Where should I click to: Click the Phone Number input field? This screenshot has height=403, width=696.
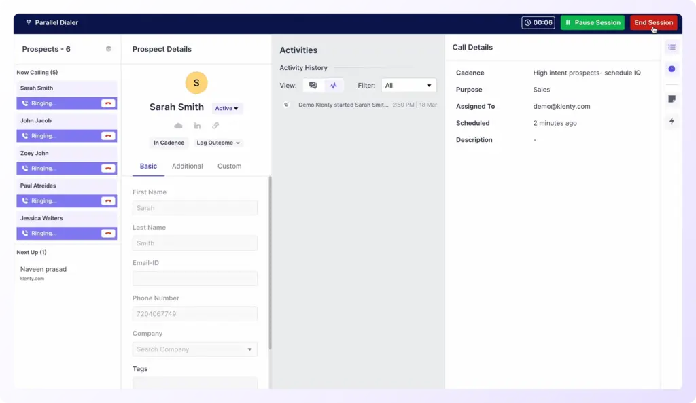pos(194,314)
